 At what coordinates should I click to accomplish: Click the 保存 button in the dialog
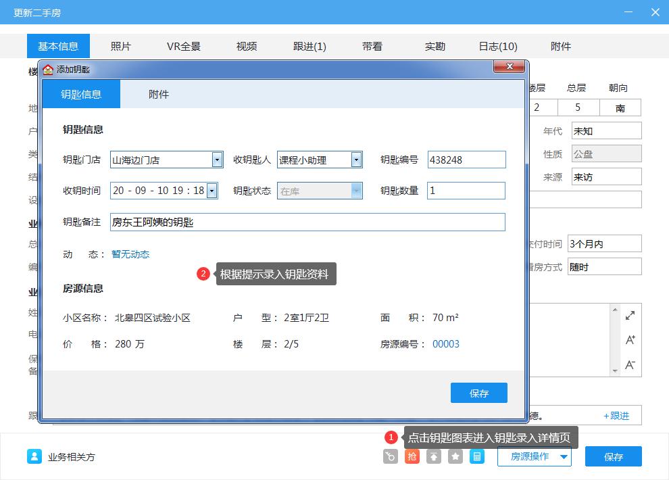(x=478, y=393)
